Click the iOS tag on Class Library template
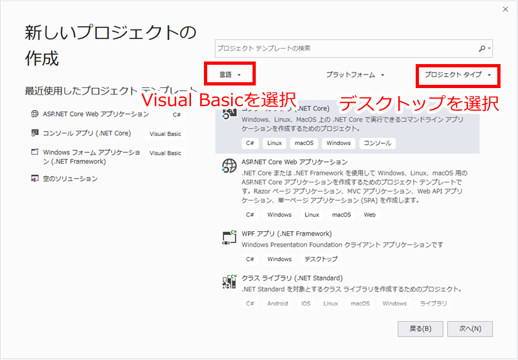 [306, 303]
